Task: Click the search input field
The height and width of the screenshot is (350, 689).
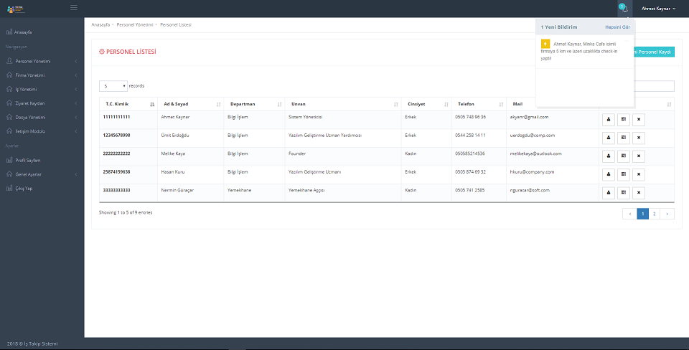Action: point(654,86)
